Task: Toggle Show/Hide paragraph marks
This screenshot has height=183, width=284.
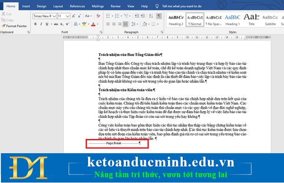Action: click(159, 16)
